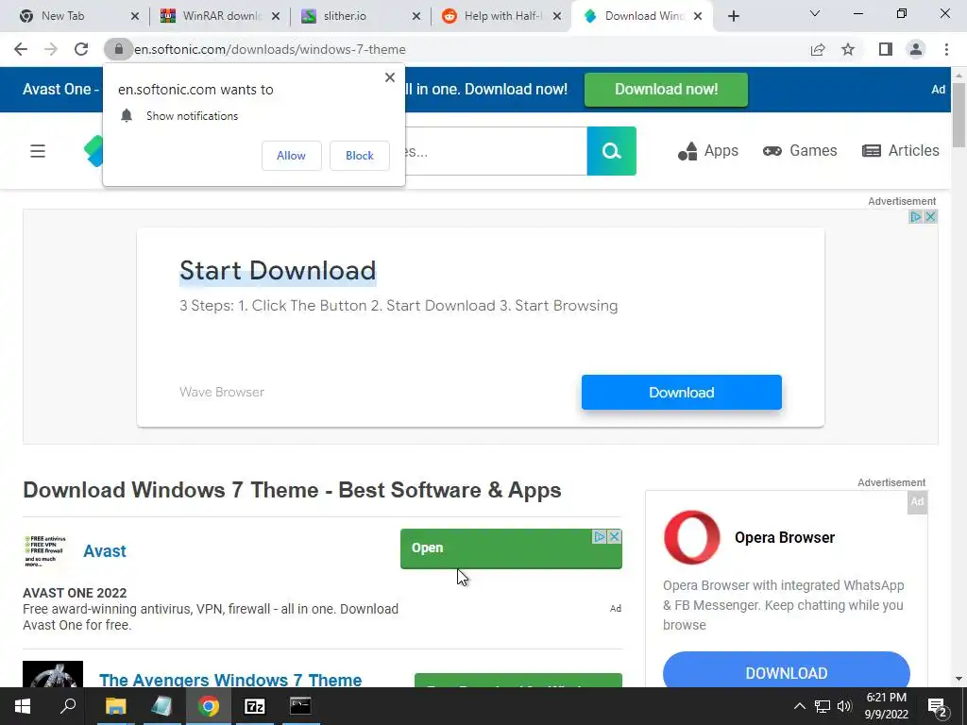Switch to the Help with Half-Life Reddit tab
The height and width of the screenshot is (725, 967).
coord(500,16)
